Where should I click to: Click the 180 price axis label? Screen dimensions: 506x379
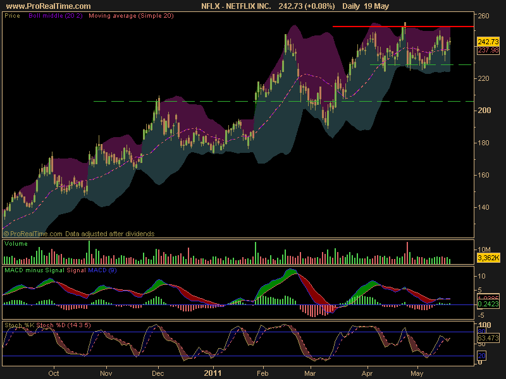tap(483, 143)
